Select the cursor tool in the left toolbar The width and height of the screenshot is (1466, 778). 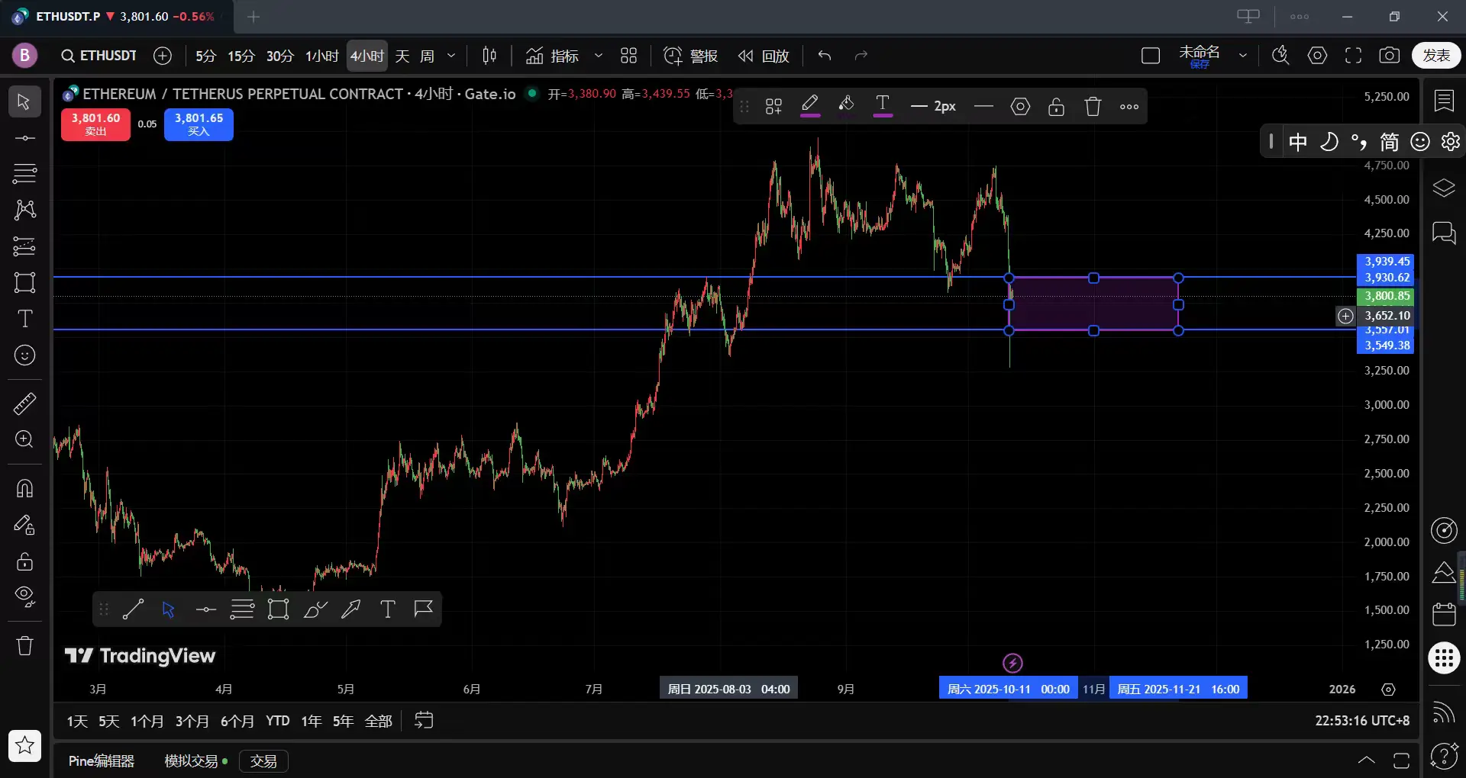point(24,101)
